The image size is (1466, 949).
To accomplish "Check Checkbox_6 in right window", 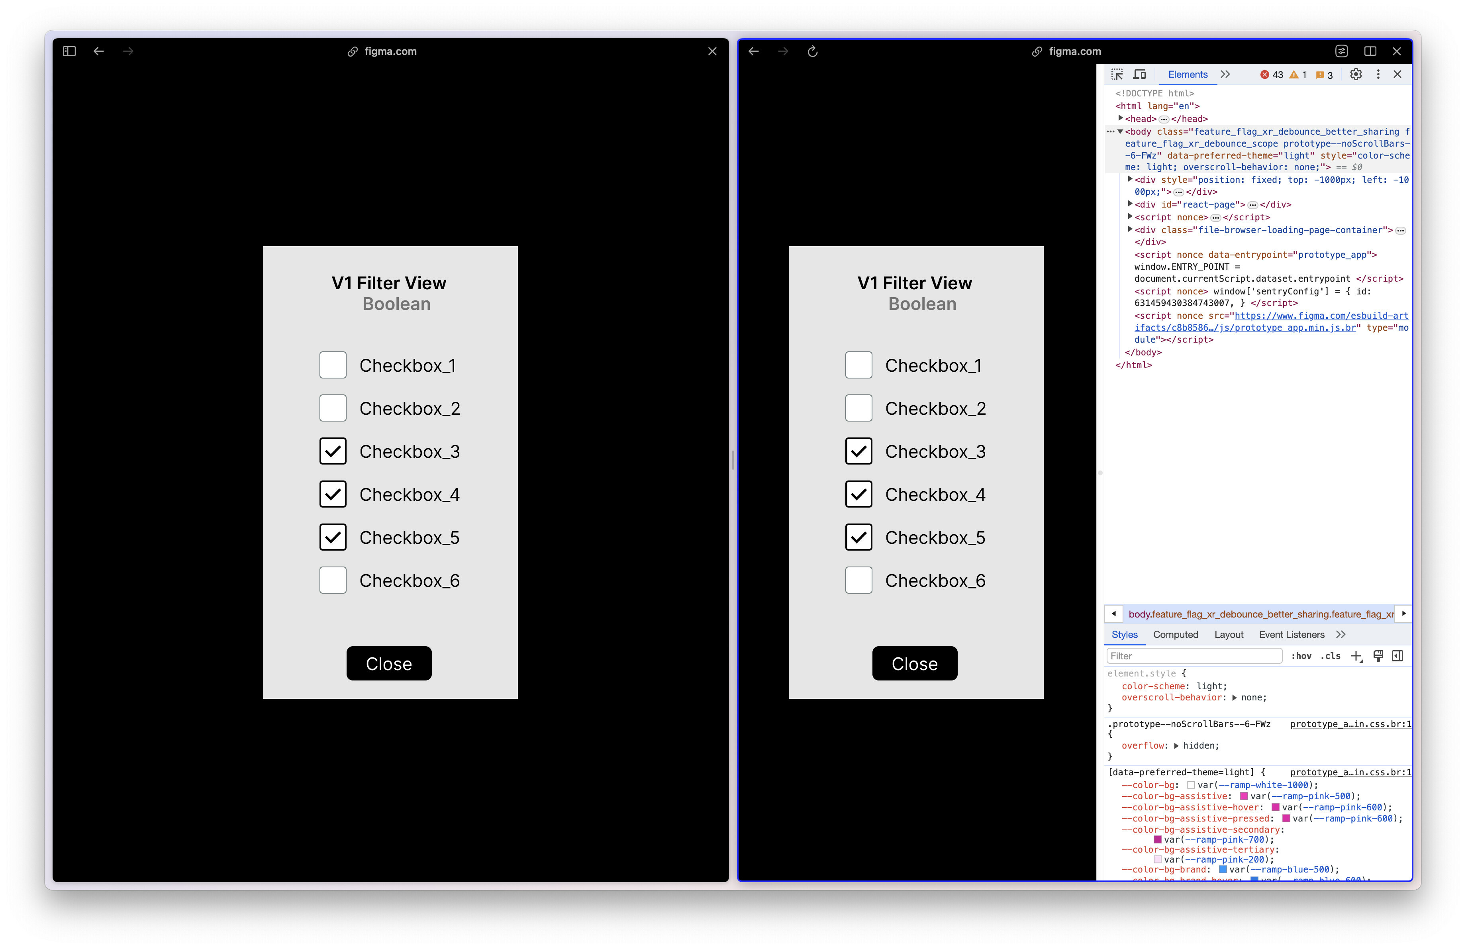I will pos(858,581).
